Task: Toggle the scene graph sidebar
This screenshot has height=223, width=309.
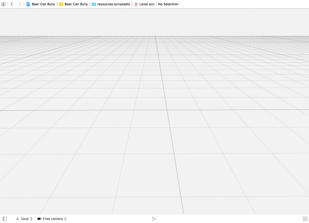Action: 5,219
